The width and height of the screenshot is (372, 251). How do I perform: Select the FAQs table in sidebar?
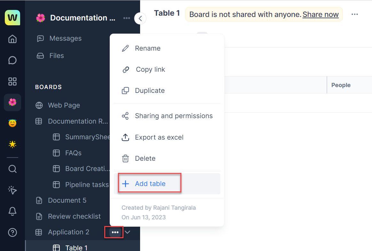coord(73,153)
